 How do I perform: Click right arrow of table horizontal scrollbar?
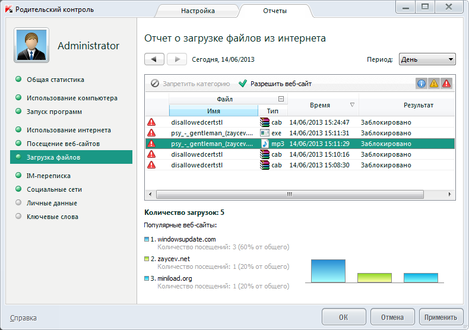[x=449, y=194]
